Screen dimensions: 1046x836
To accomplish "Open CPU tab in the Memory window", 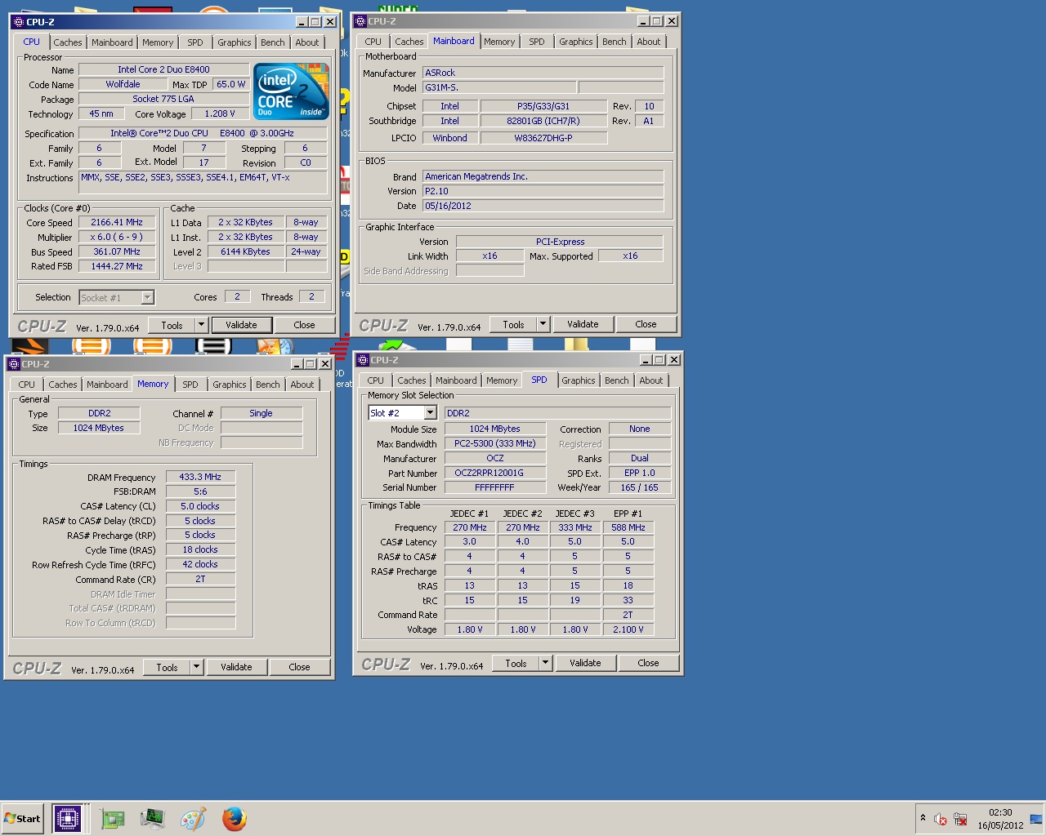I will [27, 385].
